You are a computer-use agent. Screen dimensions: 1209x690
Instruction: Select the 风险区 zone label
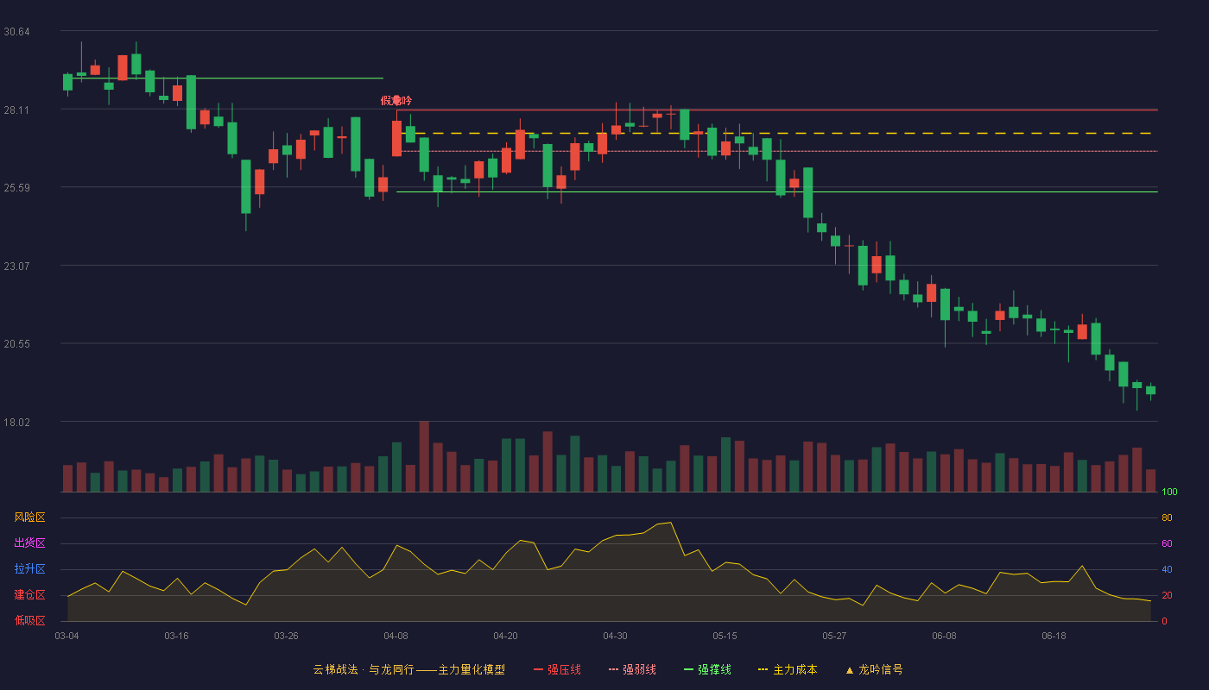coord(29,517)
